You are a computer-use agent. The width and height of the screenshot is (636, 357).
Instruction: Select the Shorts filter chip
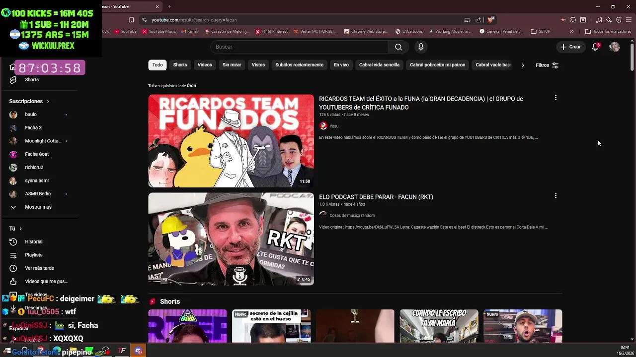click(x=180, y=65)
